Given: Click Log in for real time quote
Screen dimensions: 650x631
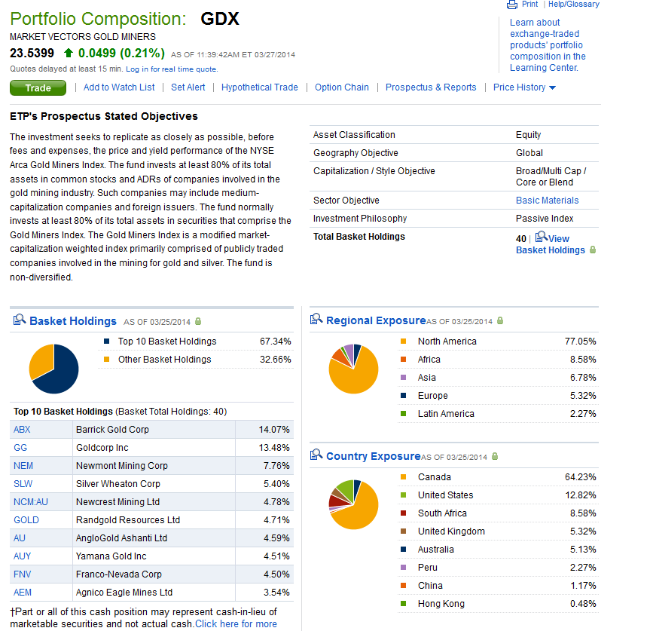Looking at the screenshot, I should (x=172, y=69).
